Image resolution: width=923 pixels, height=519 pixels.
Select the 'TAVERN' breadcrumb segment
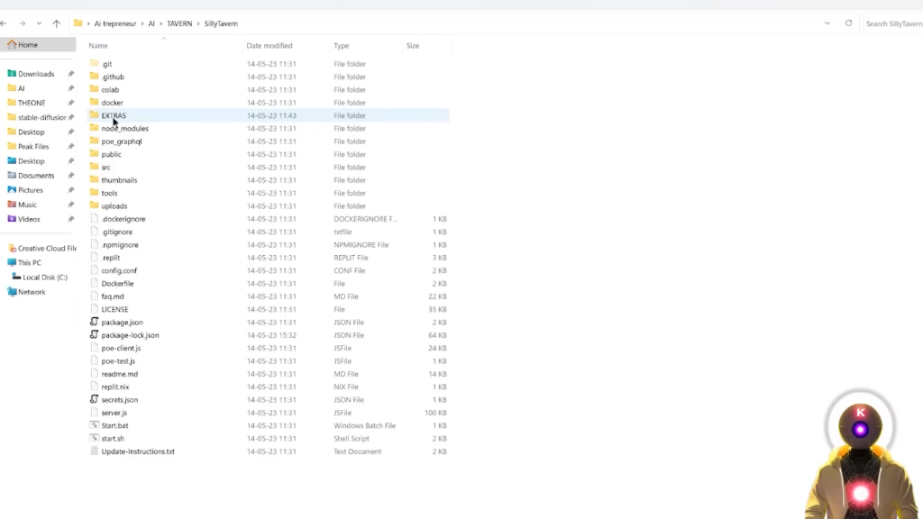point(179,23)
